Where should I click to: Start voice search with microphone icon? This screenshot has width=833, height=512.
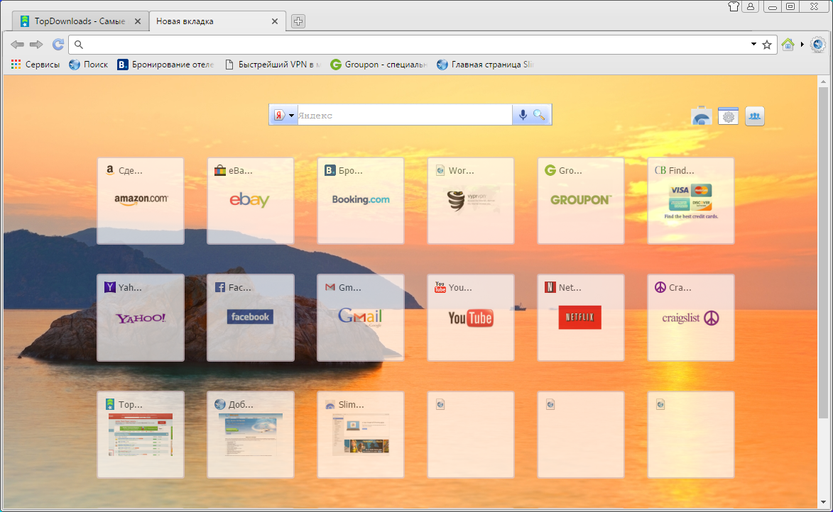pos(523,115)
